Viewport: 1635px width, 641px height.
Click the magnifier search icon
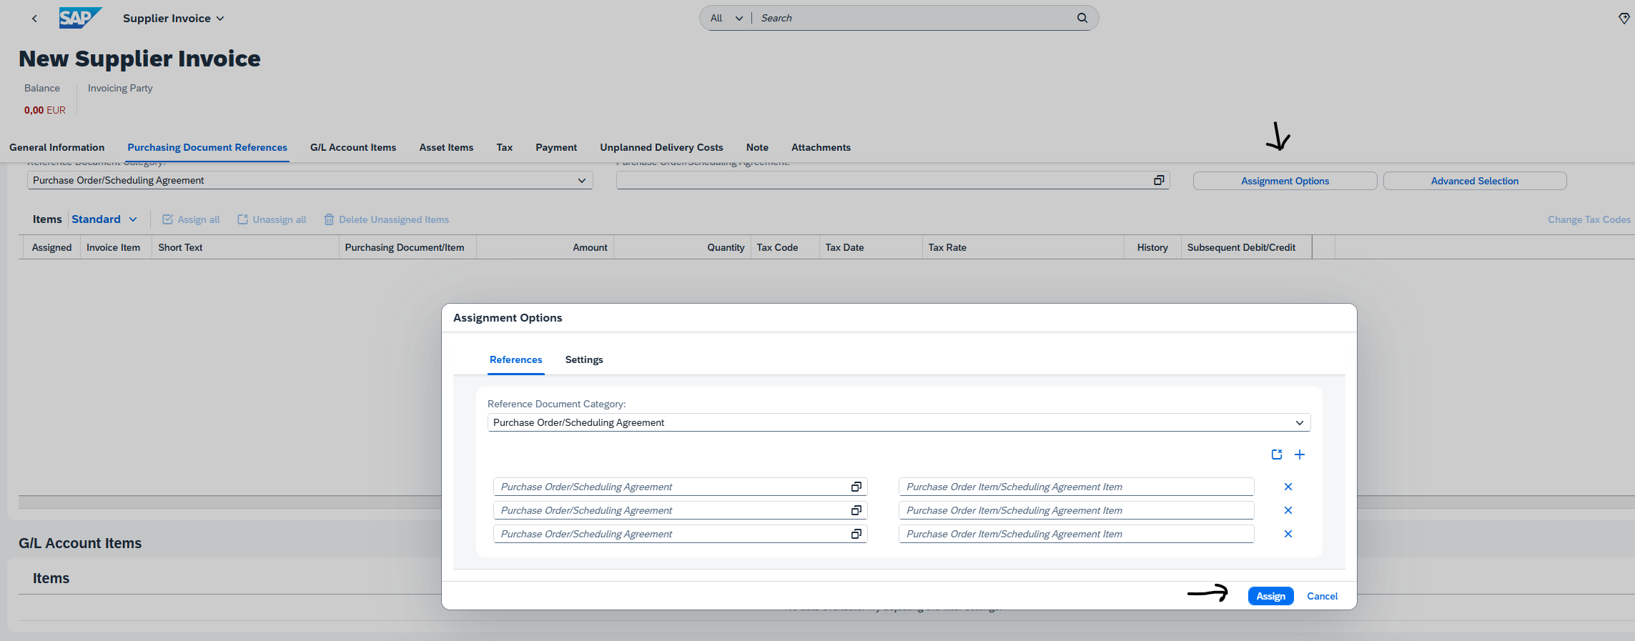pyautogui.click(x=1082, y=18)
